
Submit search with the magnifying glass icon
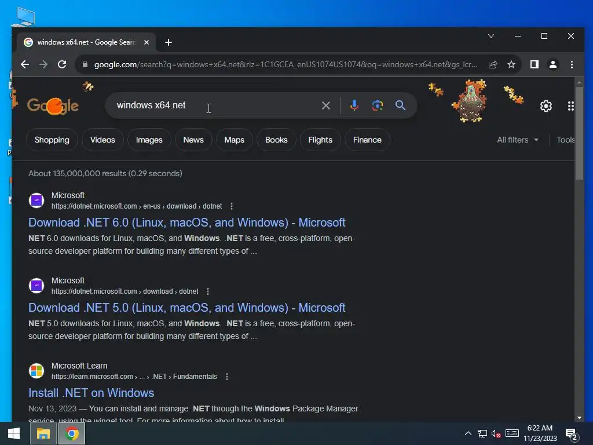click(x=401, y=105)
